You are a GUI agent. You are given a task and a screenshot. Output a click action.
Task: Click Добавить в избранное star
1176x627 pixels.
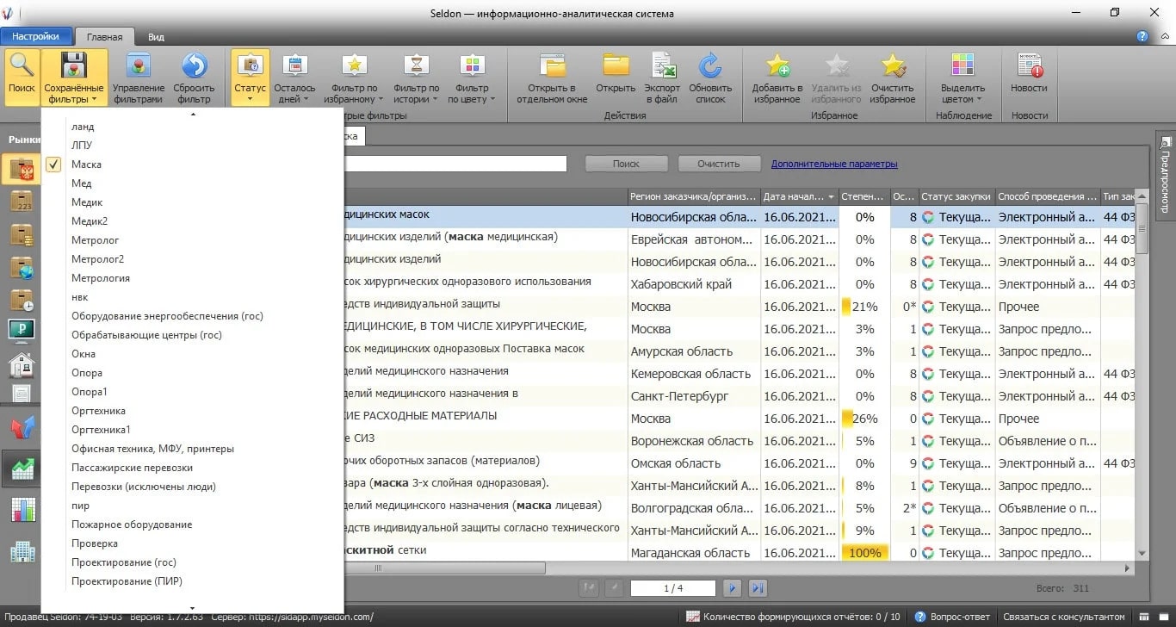[x=777, y=66]
